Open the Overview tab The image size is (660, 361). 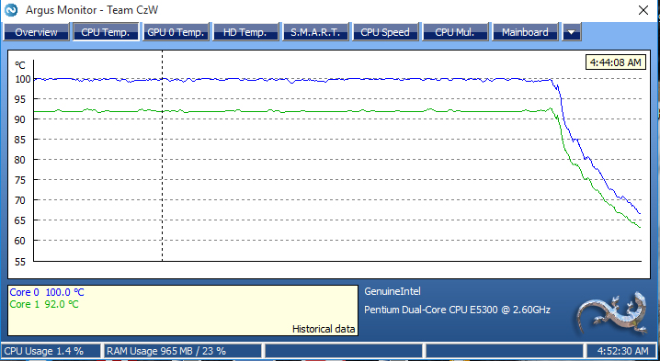pyautogui.click(x=36, y=32)
